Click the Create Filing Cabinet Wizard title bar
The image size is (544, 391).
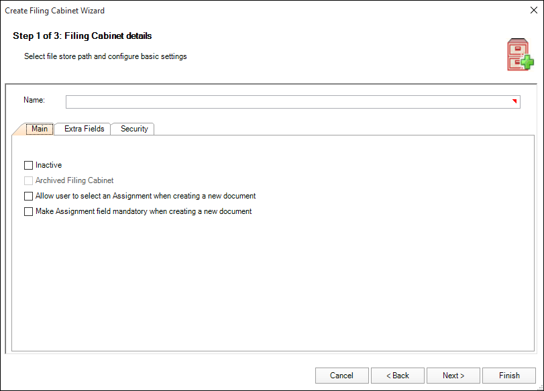[201, 11]
